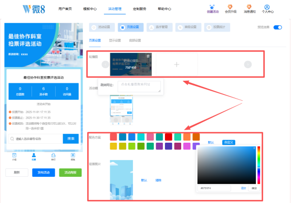Pick the cyan swatch in first row

pos(141,137)
